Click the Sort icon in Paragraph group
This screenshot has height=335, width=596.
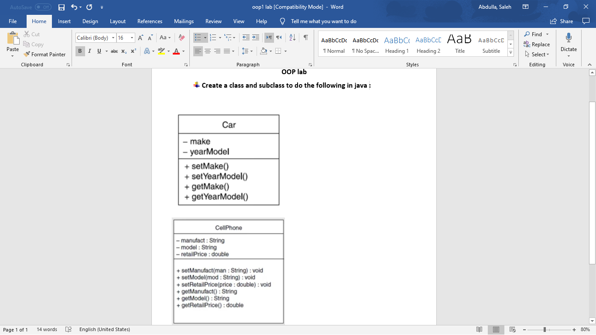coord(291,38)
